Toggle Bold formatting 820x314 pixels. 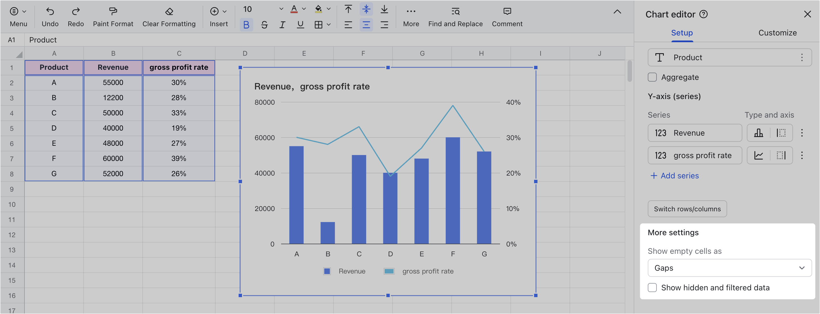point(246,25)
